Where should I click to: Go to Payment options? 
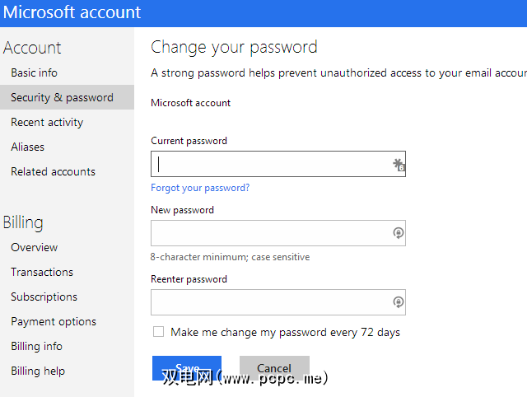click(x=54, y=321)
